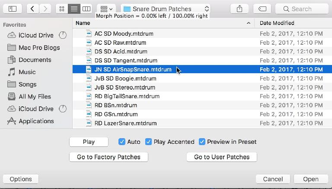332x189 pixels.
Task: Click the Share icon in toolbar
Action: pyautogui.click(x=239, y=9)
